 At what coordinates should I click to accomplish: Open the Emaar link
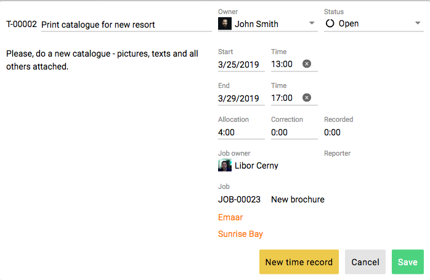pyautogui.click(x=230, y=217)
